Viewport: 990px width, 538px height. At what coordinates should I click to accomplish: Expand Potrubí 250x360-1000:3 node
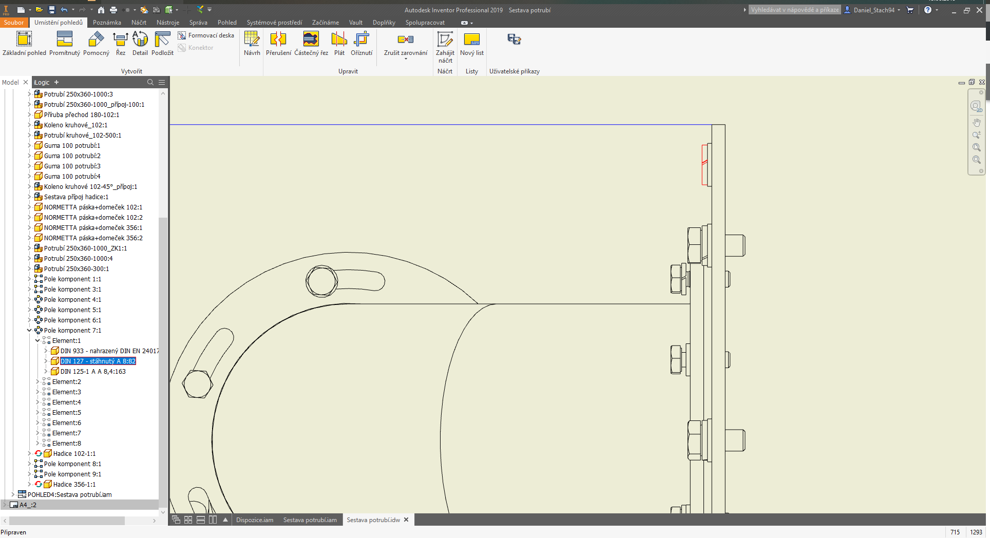(x=29, y=94)
